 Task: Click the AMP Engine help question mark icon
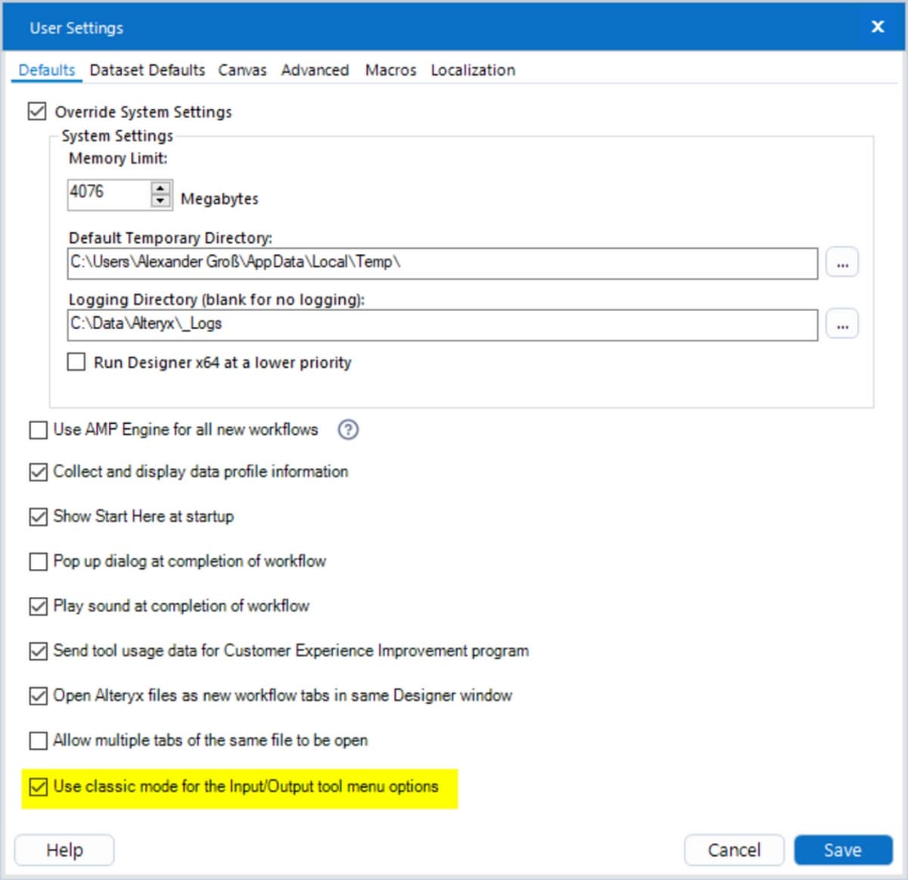(x=348, y=430)
